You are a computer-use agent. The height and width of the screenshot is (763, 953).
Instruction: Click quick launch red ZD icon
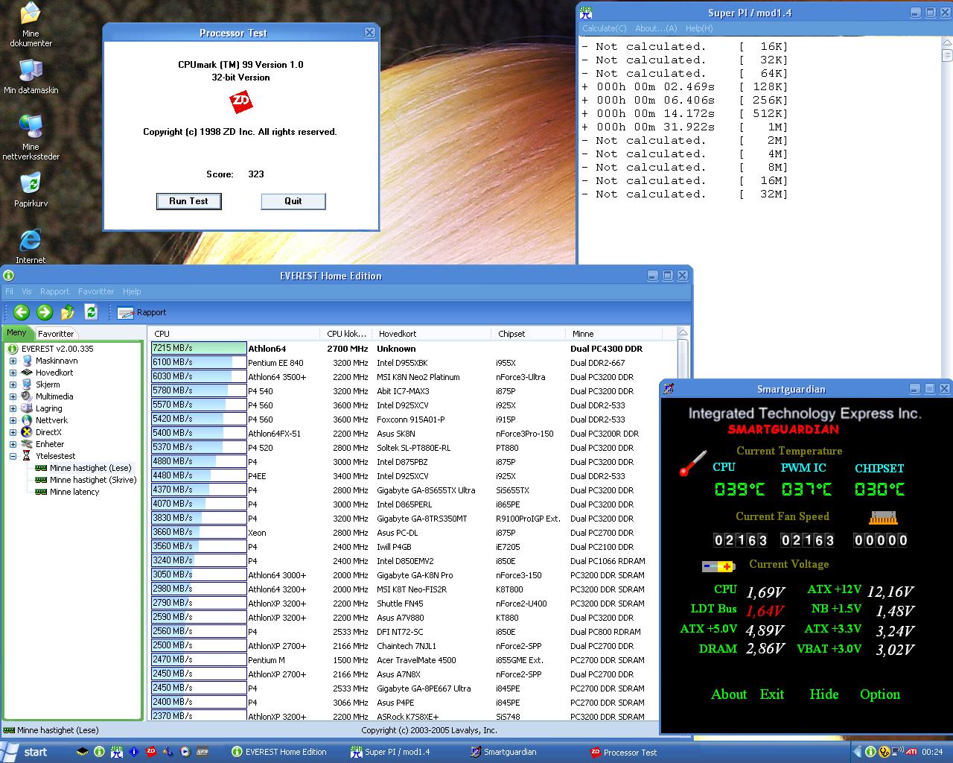[x=151, y=752]
